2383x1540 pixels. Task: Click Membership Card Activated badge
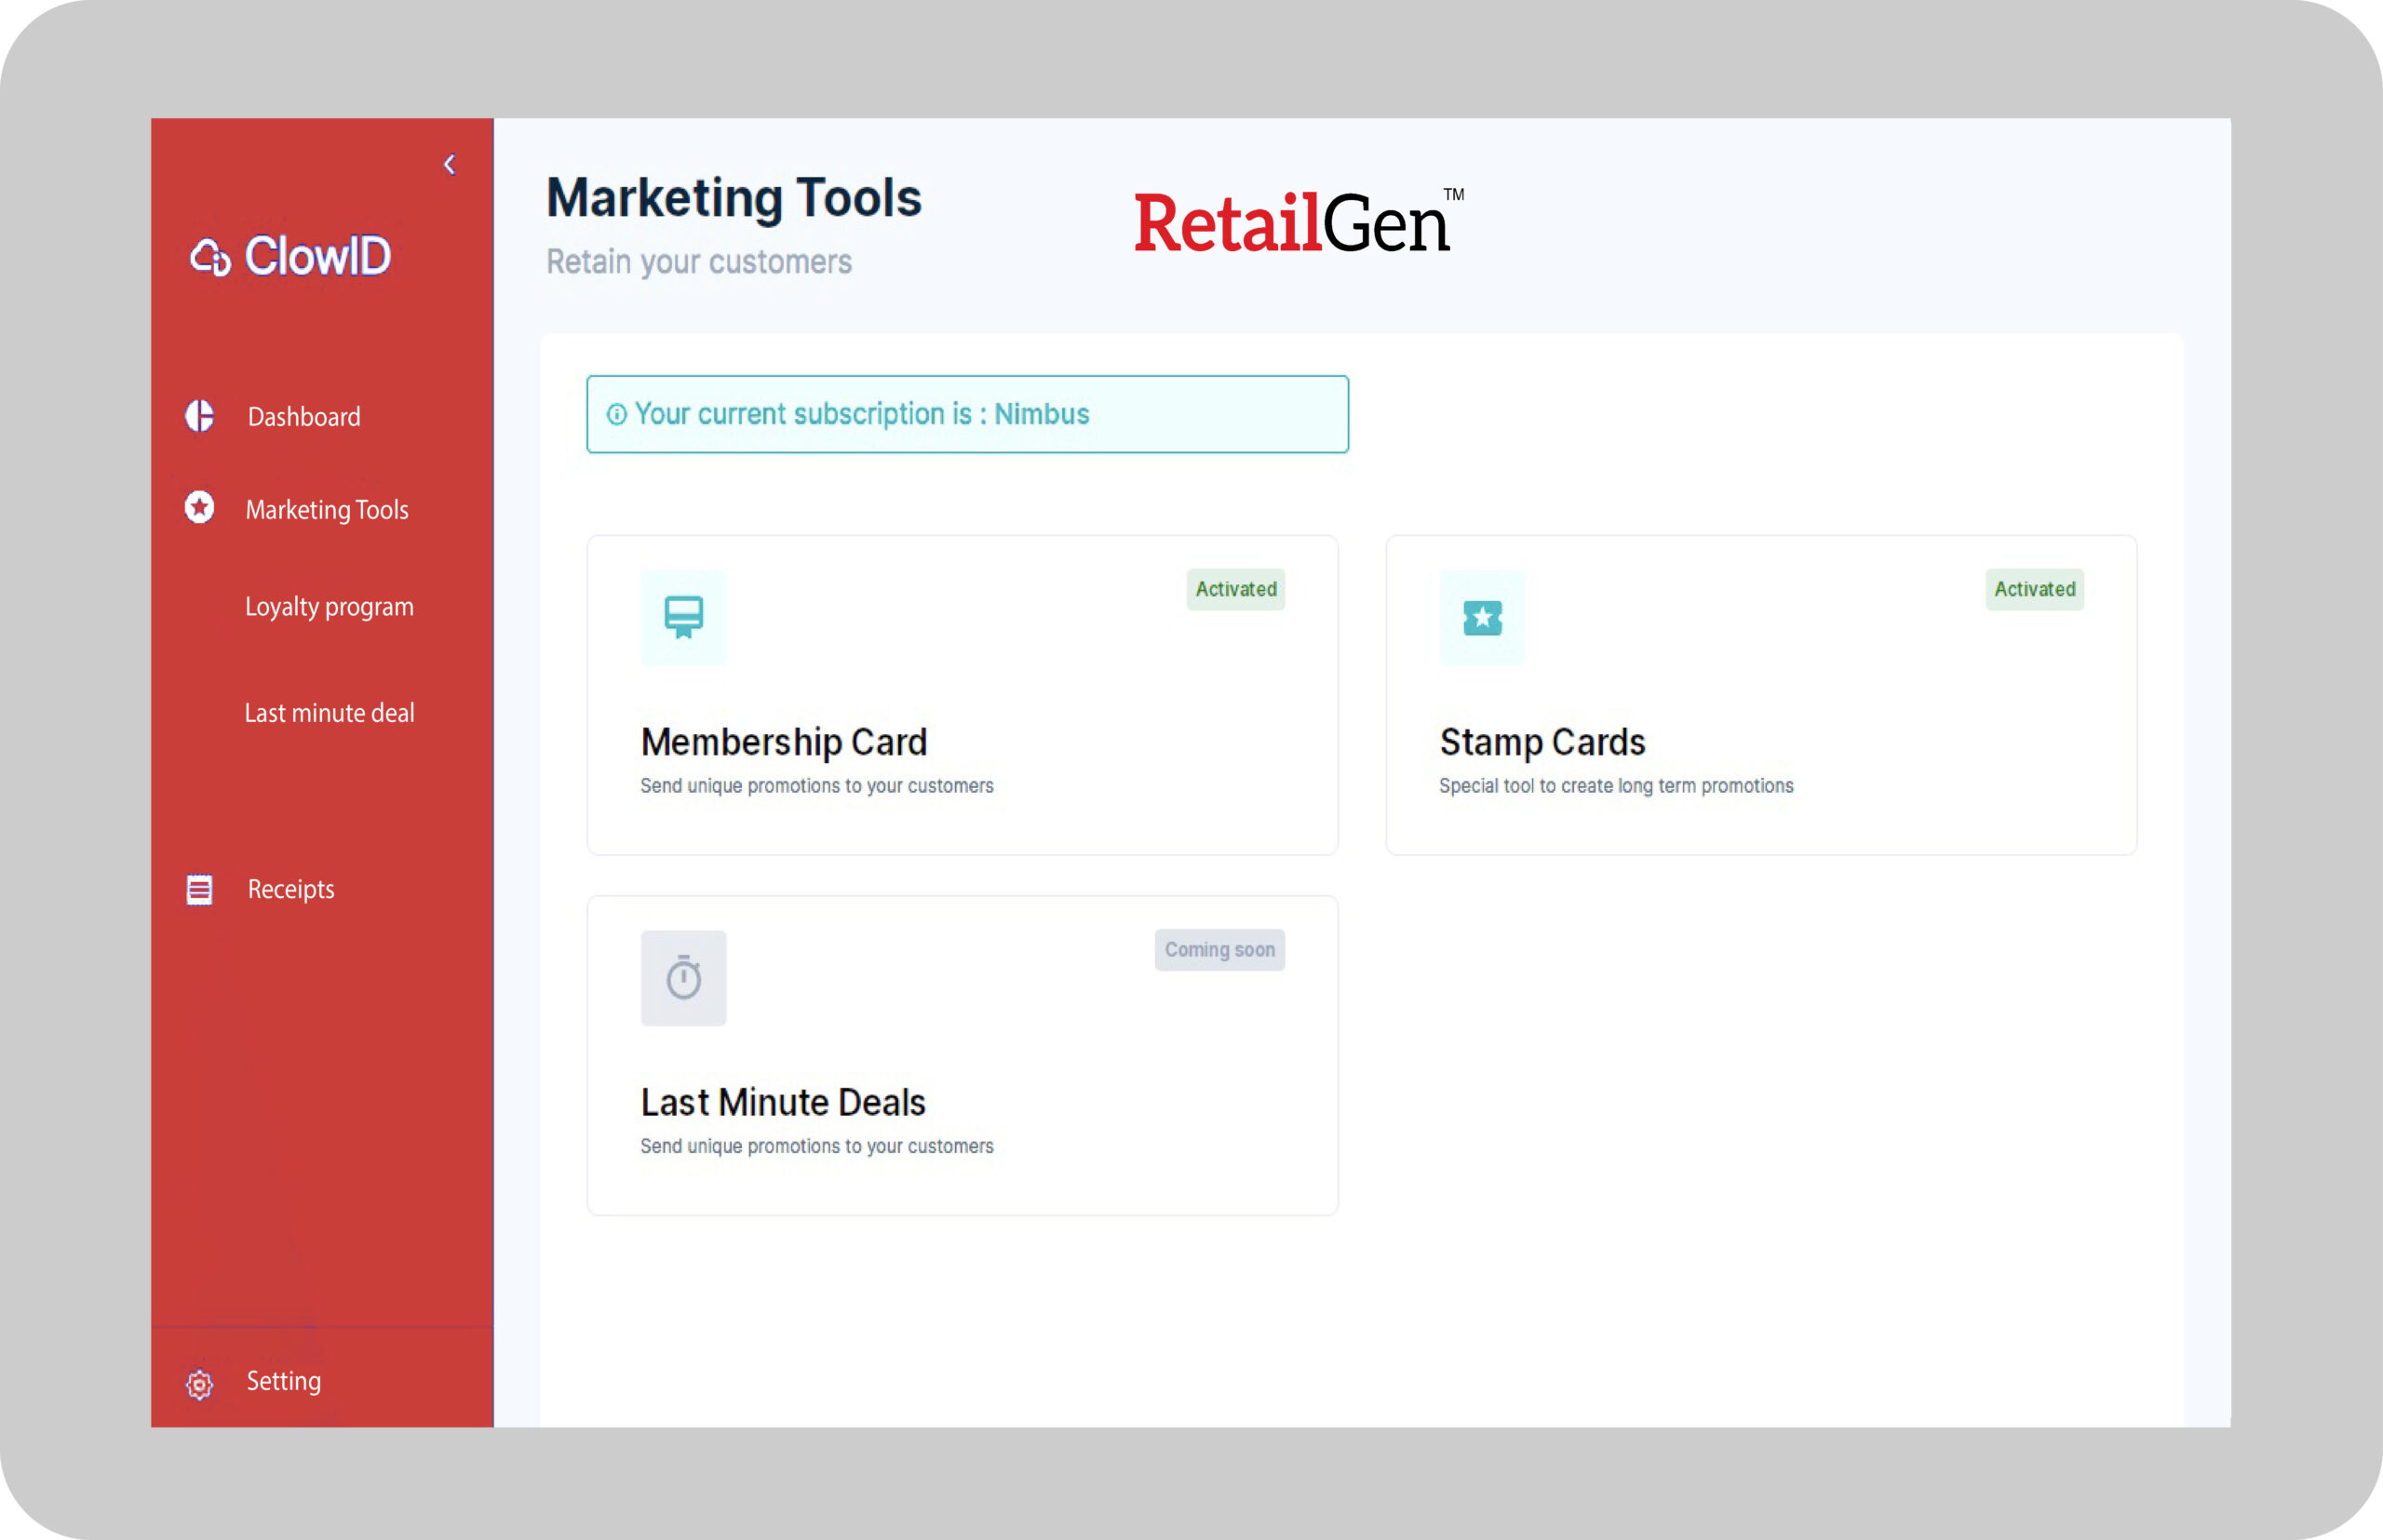coord(1235,589)
